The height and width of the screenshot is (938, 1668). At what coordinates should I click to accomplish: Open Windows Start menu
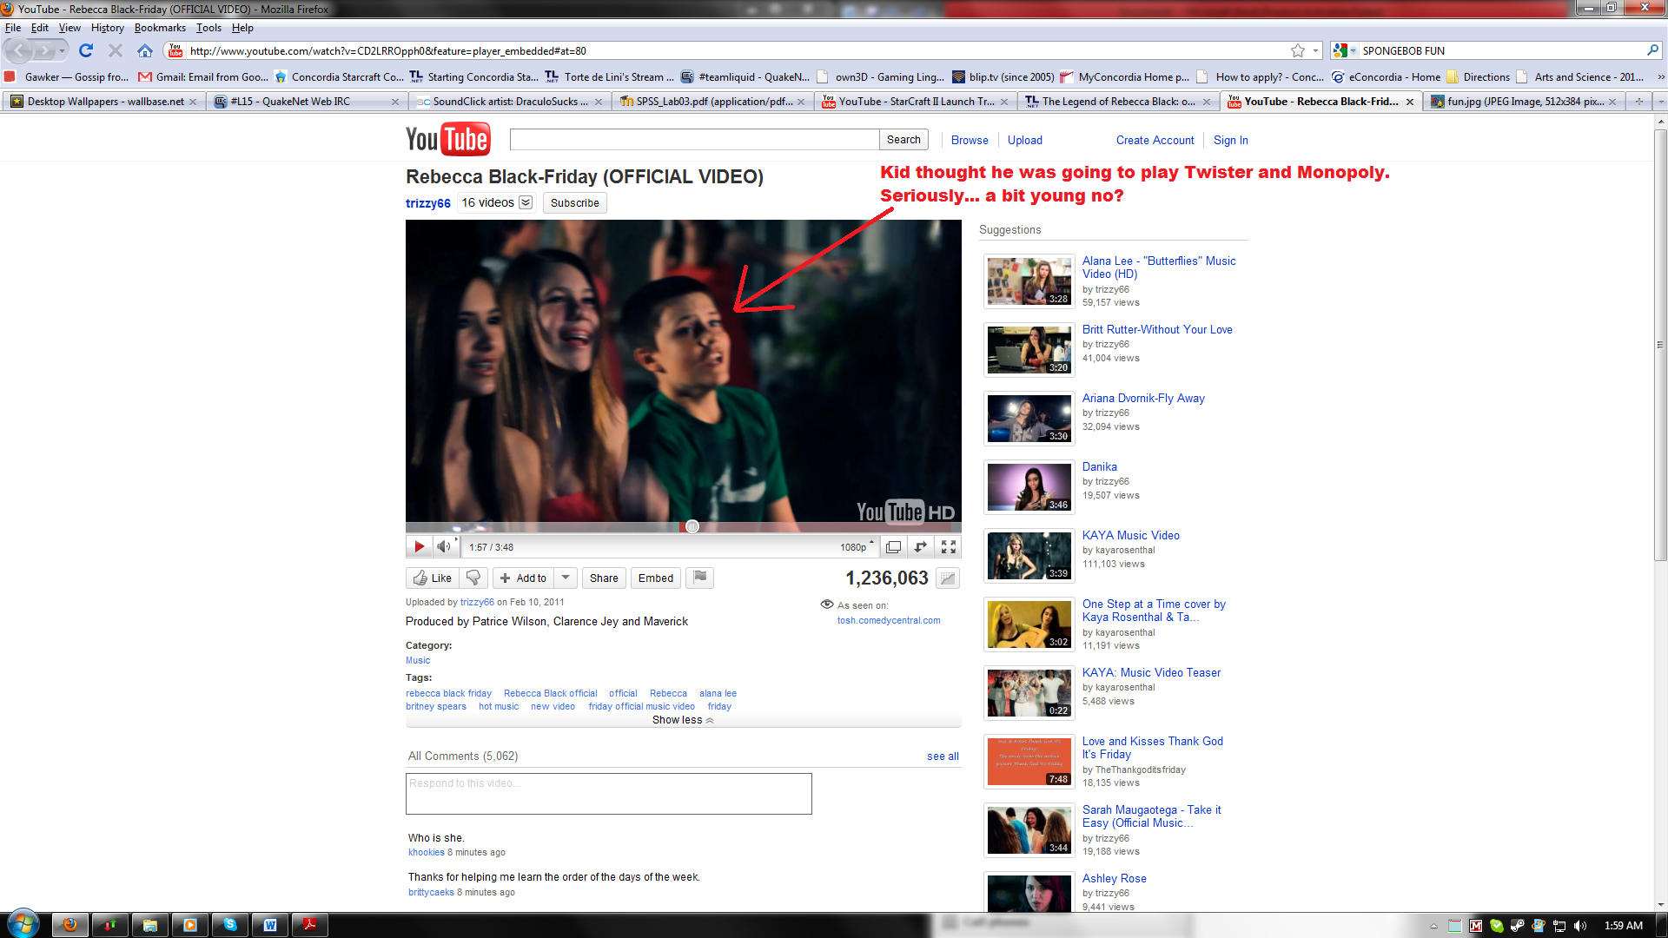coord(23,923)
